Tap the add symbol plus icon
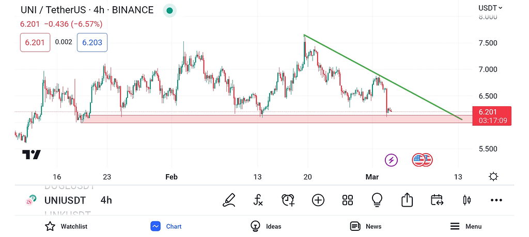Image resolution: width=529 pixels, height=237 pixels. 318,200
